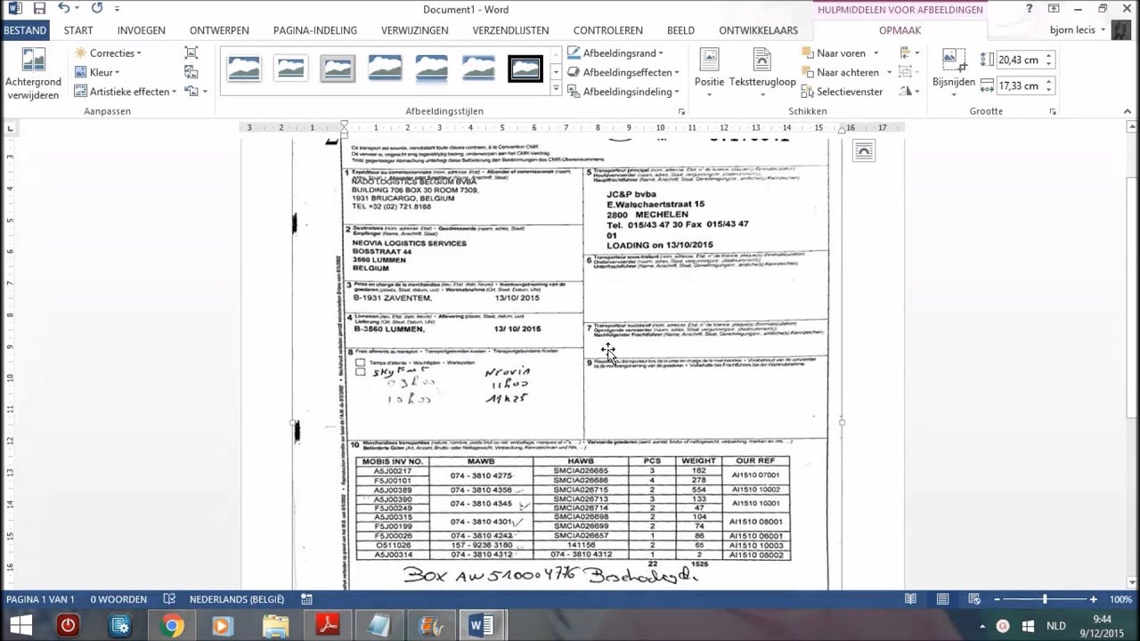
Task: Open ribbon display options icon
Action: (1054, 9)
